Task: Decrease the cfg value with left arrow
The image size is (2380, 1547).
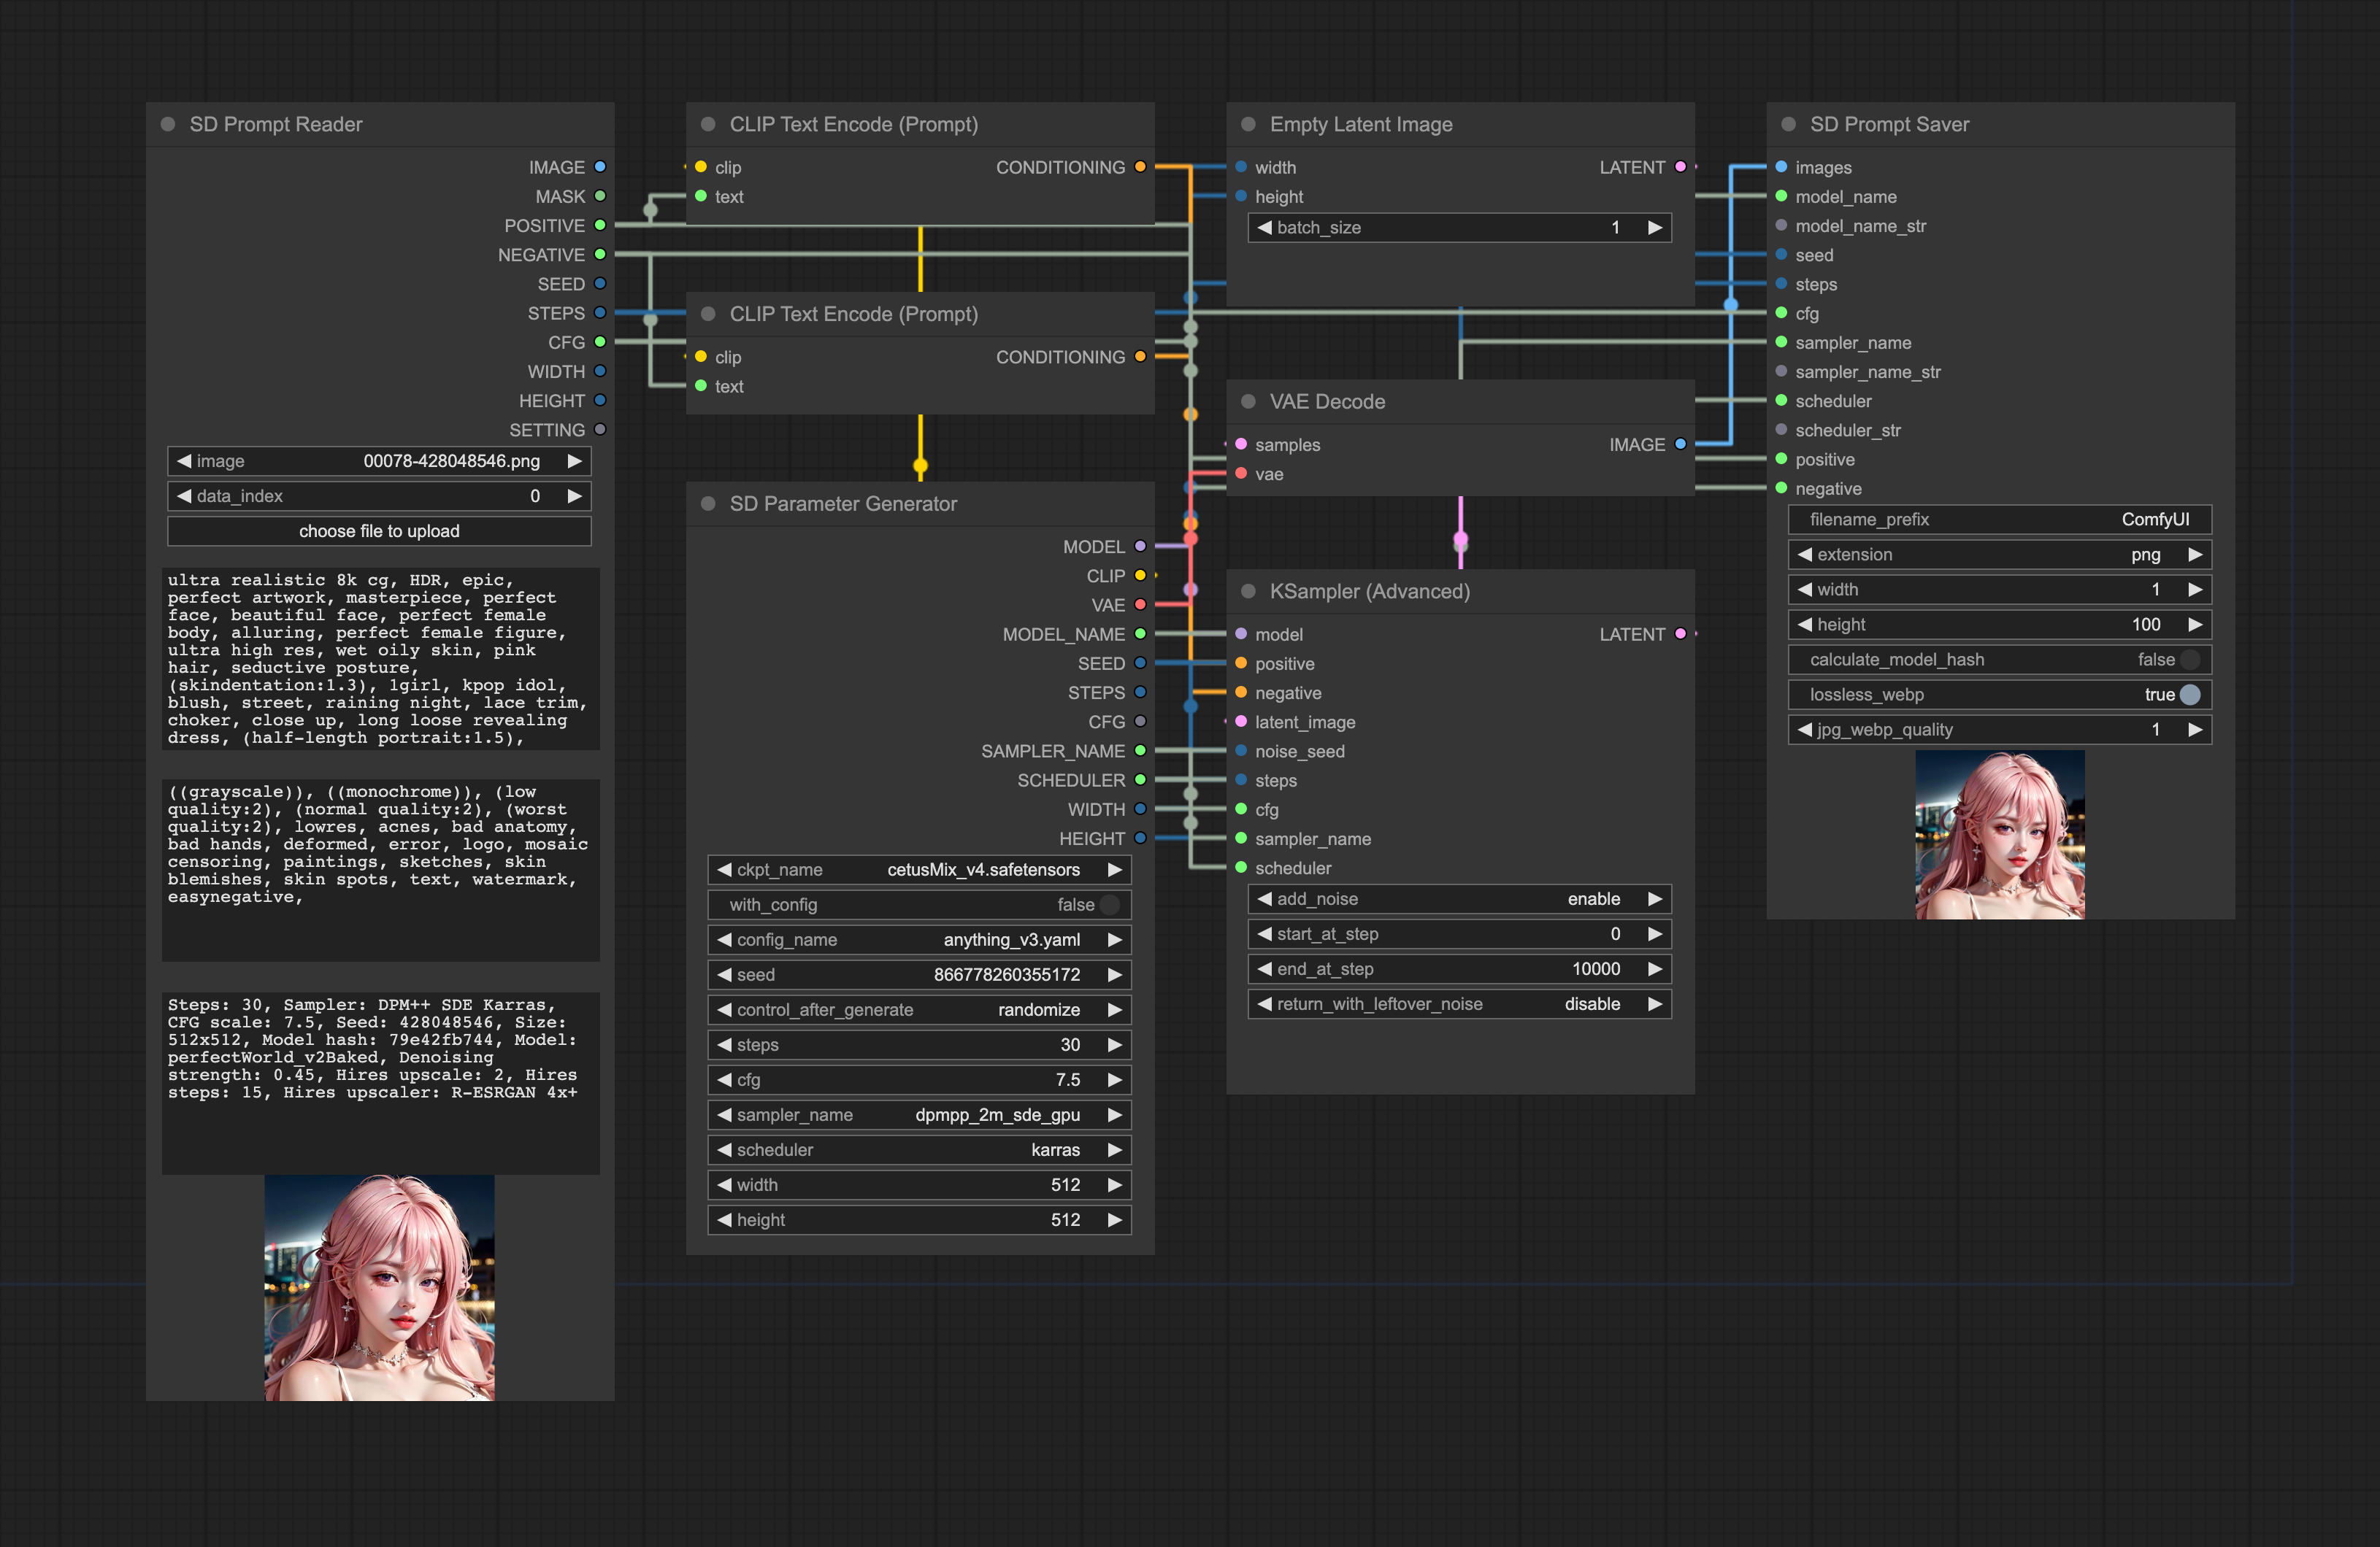Action: point(724,1079)
